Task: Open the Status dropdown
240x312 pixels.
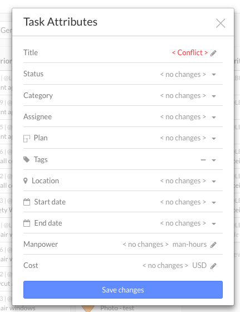Action: (x=214, y=75)
